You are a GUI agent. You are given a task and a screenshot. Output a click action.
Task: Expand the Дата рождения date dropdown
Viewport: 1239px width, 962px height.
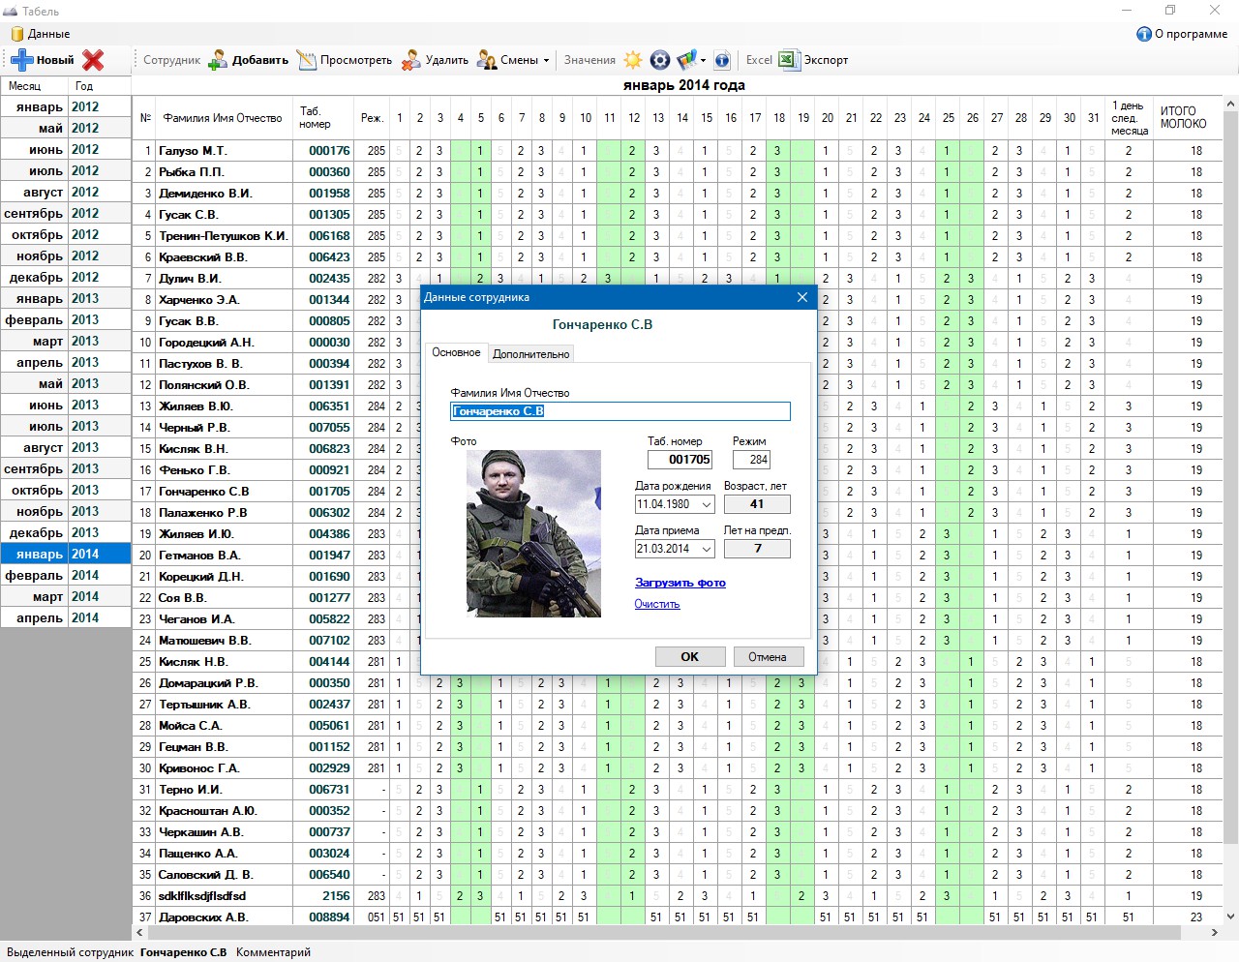(707, 505)
